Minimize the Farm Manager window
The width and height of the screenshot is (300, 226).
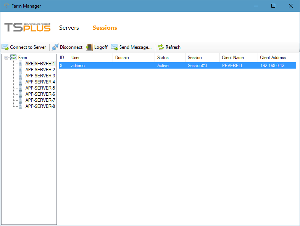(256, 6)
